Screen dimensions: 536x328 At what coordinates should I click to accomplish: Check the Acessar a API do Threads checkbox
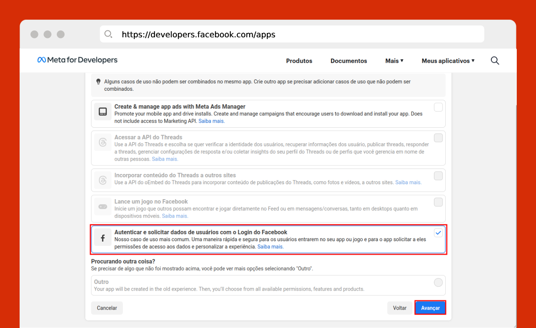click(438, 138)
